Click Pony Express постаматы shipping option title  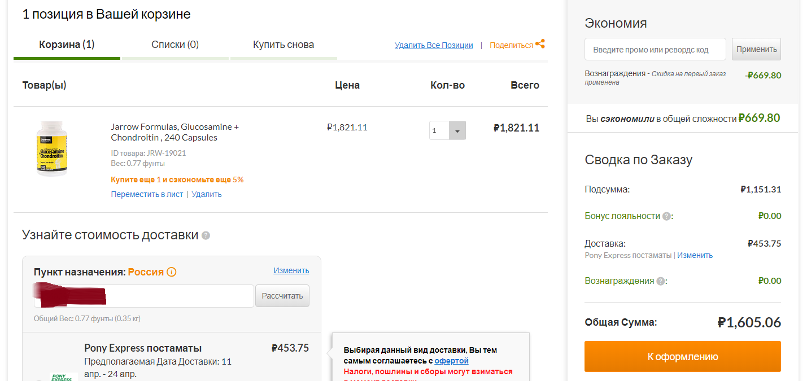[143, 348]
